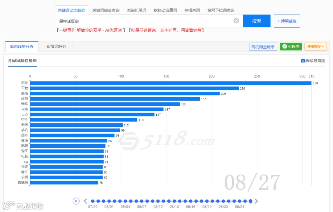Click the camera icon to capture trend chart
Viewport: 333px width, 212px height.
pyautogui.click(x=303, y=61)
